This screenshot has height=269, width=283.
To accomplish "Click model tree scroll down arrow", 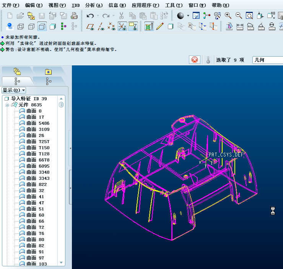I will click(x=61, y=262).
